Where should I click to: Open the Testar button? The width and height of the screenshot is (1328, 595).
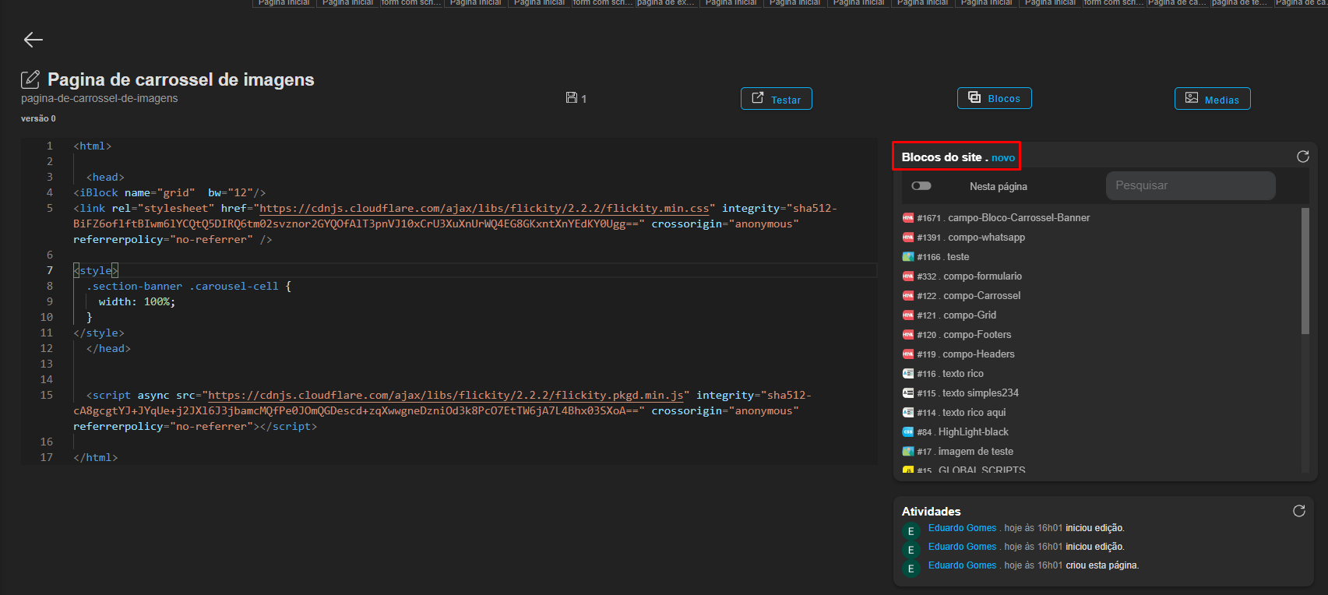point(776,99)
